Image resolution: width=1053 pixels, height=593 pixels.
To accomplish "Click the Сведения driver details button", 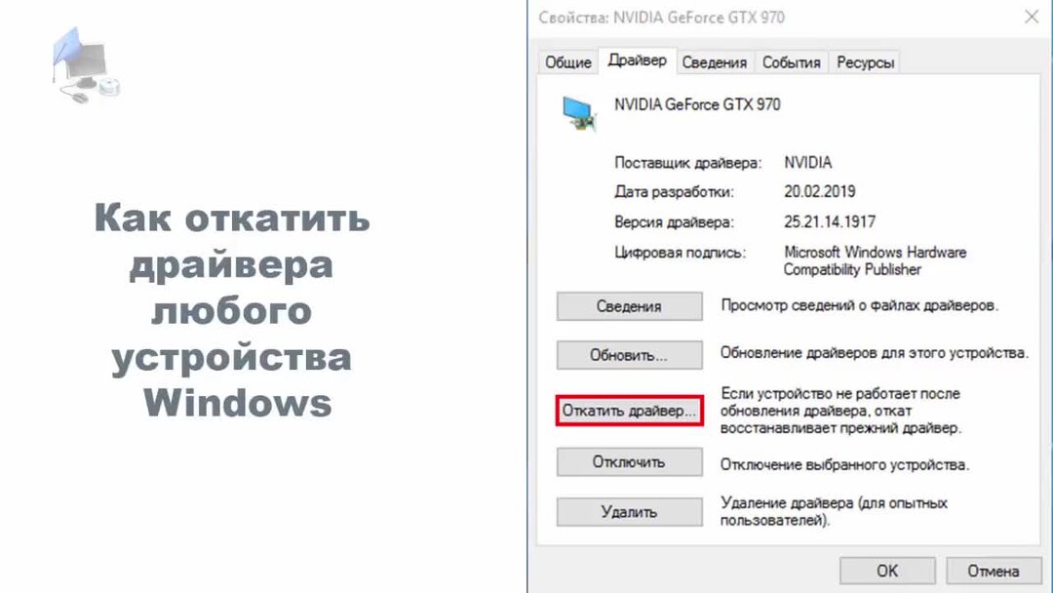I will [629, 306].
